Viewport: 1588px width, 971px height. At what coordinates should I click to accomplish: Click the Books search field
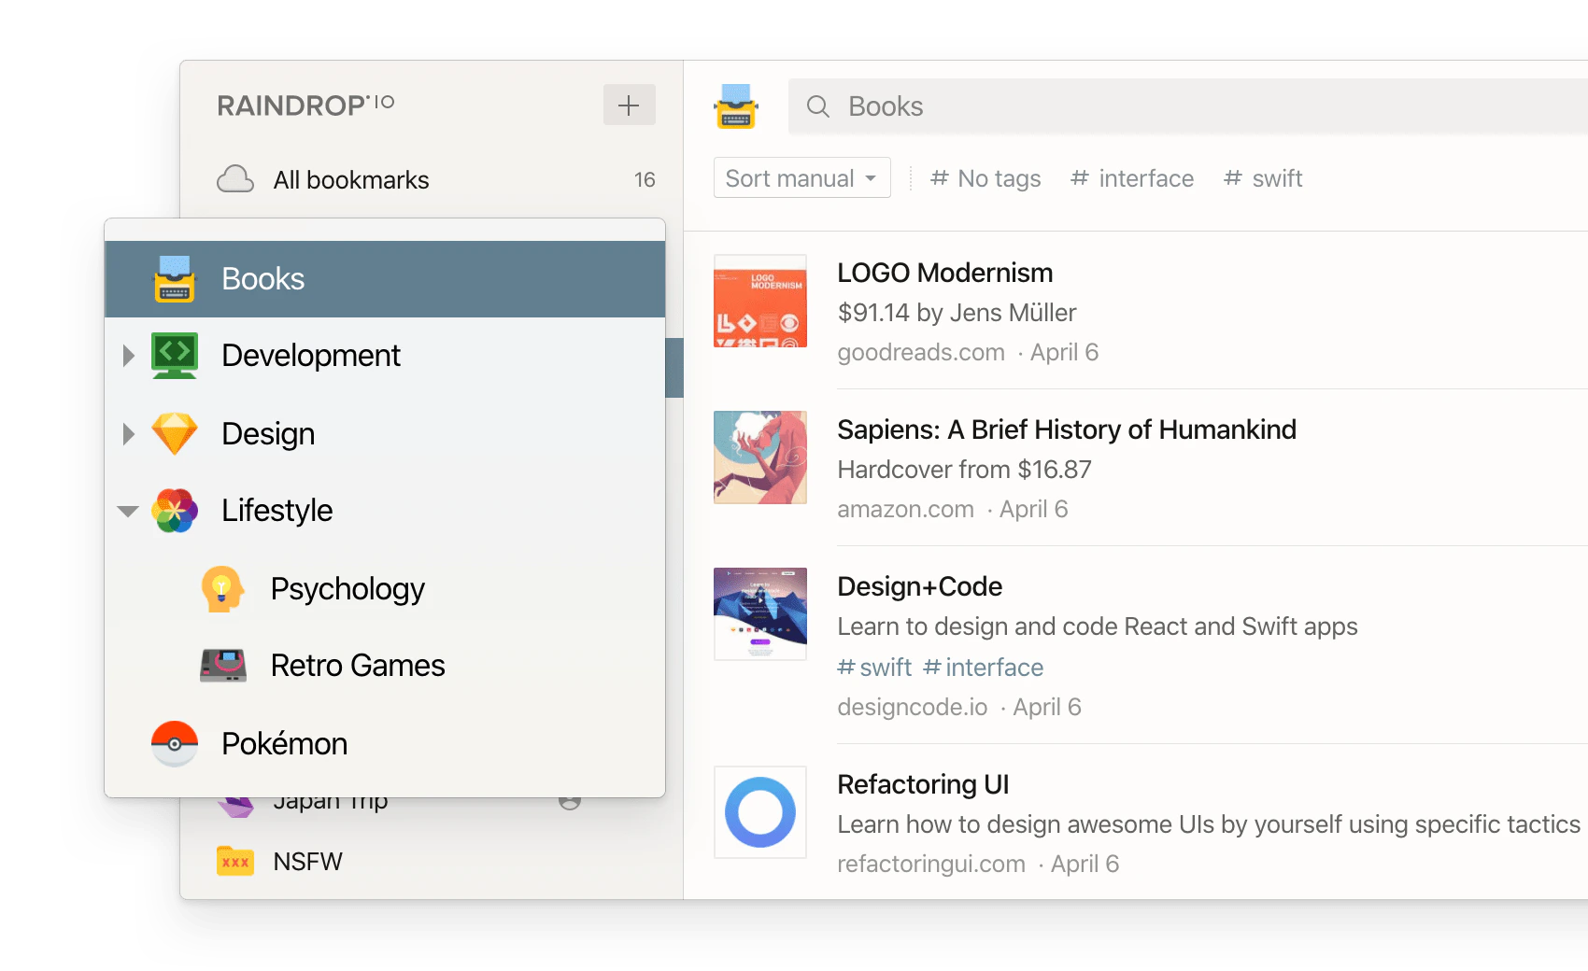(x=1188, y=106)
